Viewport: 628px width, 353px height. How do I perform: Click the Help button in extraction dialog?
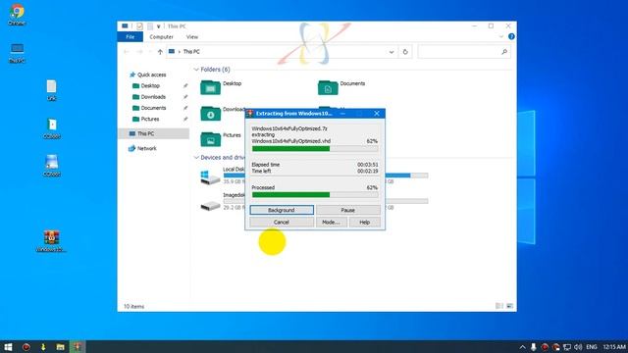[x=364, y=223]
